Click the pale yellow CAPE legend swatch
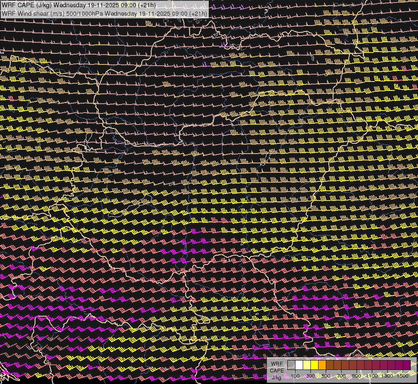 (307, 365)
